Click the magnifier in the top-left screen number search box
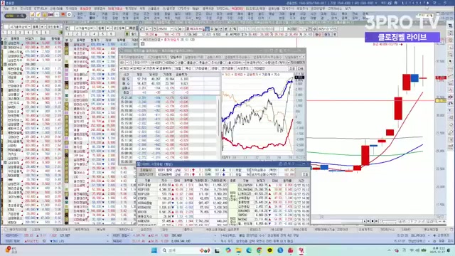455x256 pixels. point(22,16)
